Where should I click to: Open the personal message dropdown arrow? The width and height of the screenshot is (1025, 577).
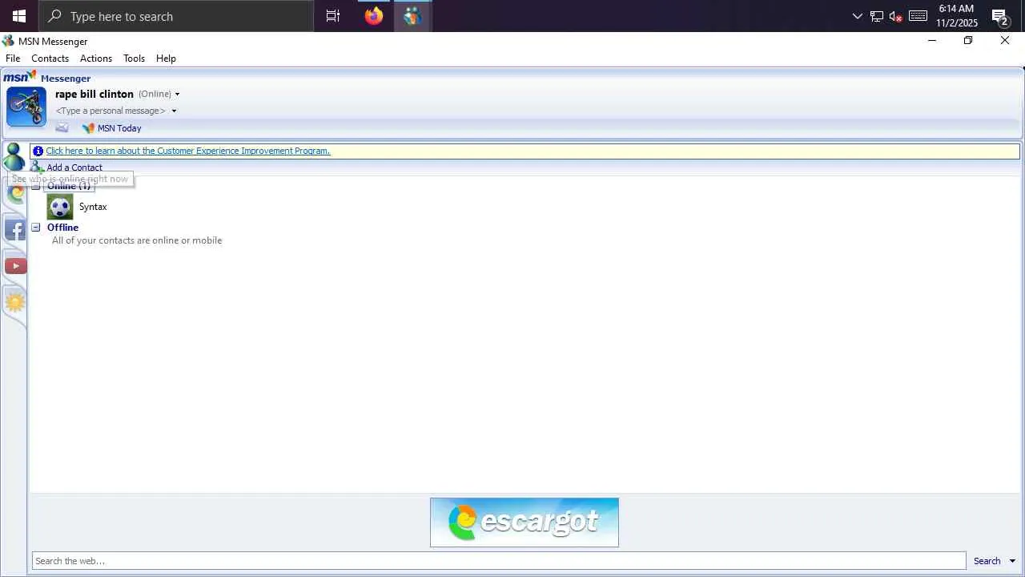[x=174, y=111]
